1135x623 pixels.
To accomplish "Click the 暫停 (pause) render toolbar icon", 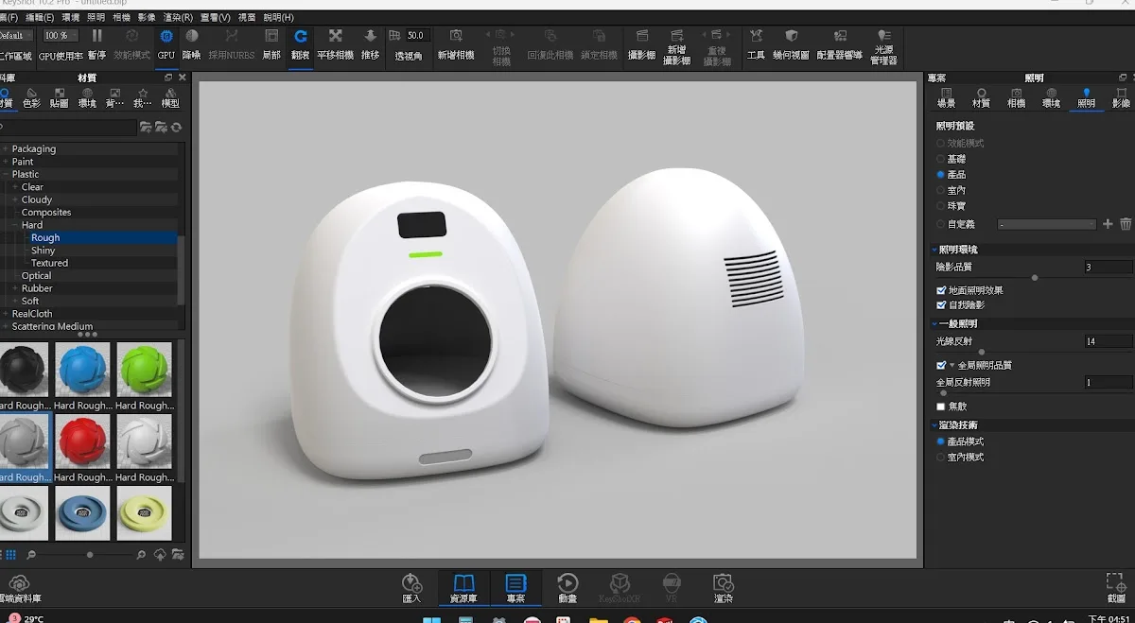I will click(x=96, y=43).
